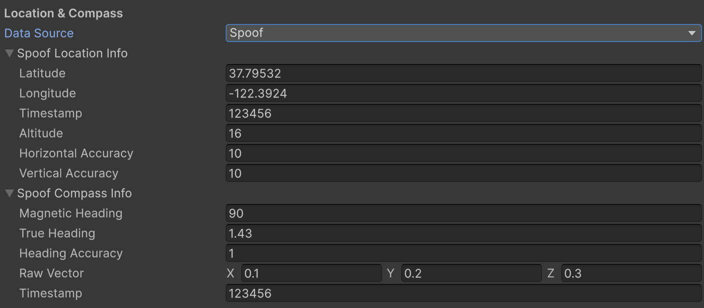Screen dimensions: 704x308
Task: Click the Vertical Accuracy input box
Action: click(x=461, y=173)
